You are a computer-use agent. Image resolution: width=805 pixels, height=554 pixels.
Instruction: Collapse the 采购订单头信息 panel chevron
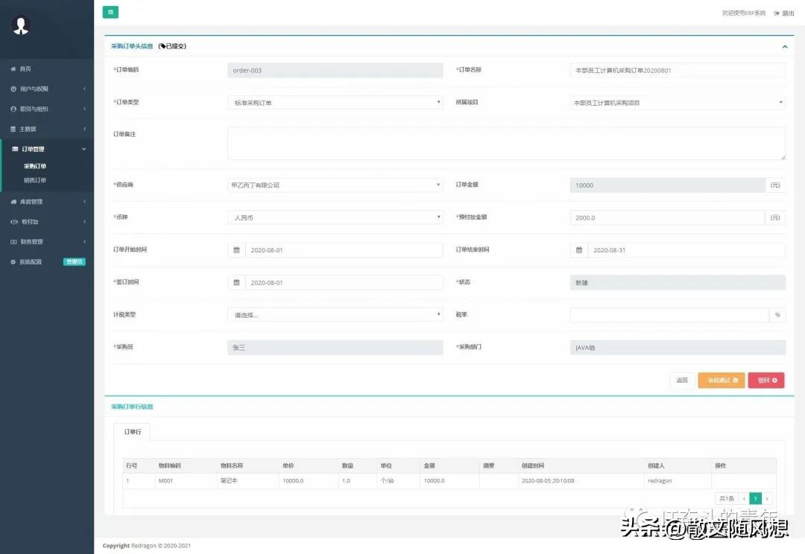point(784,46)
